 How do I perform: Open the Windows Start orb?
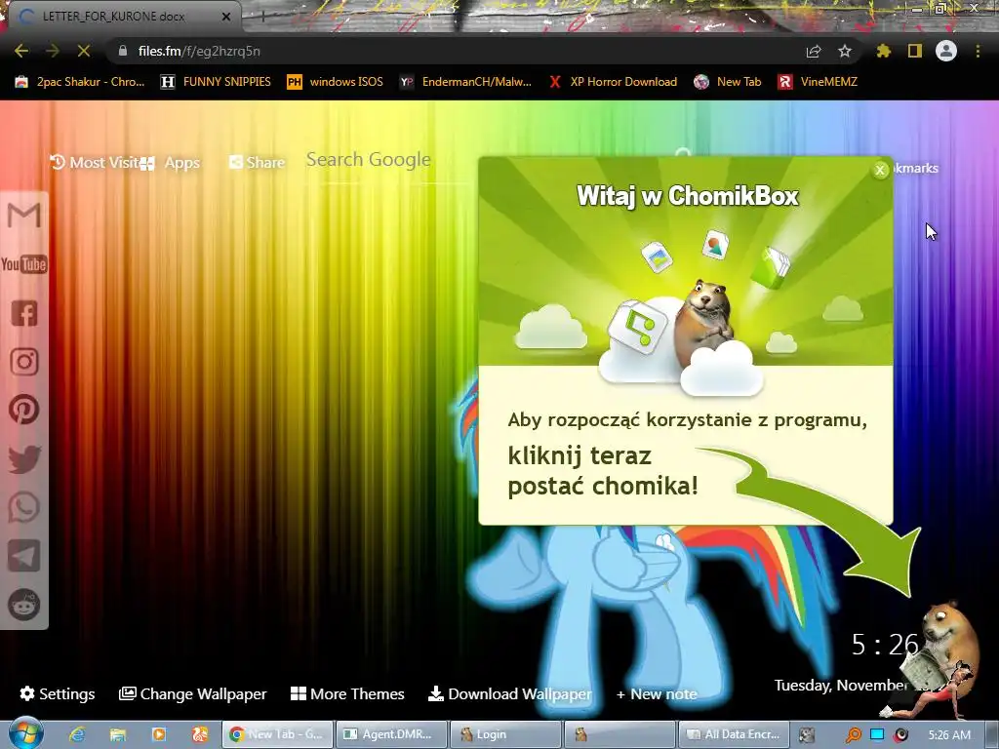pyautogui.click(x=25, y=733)
